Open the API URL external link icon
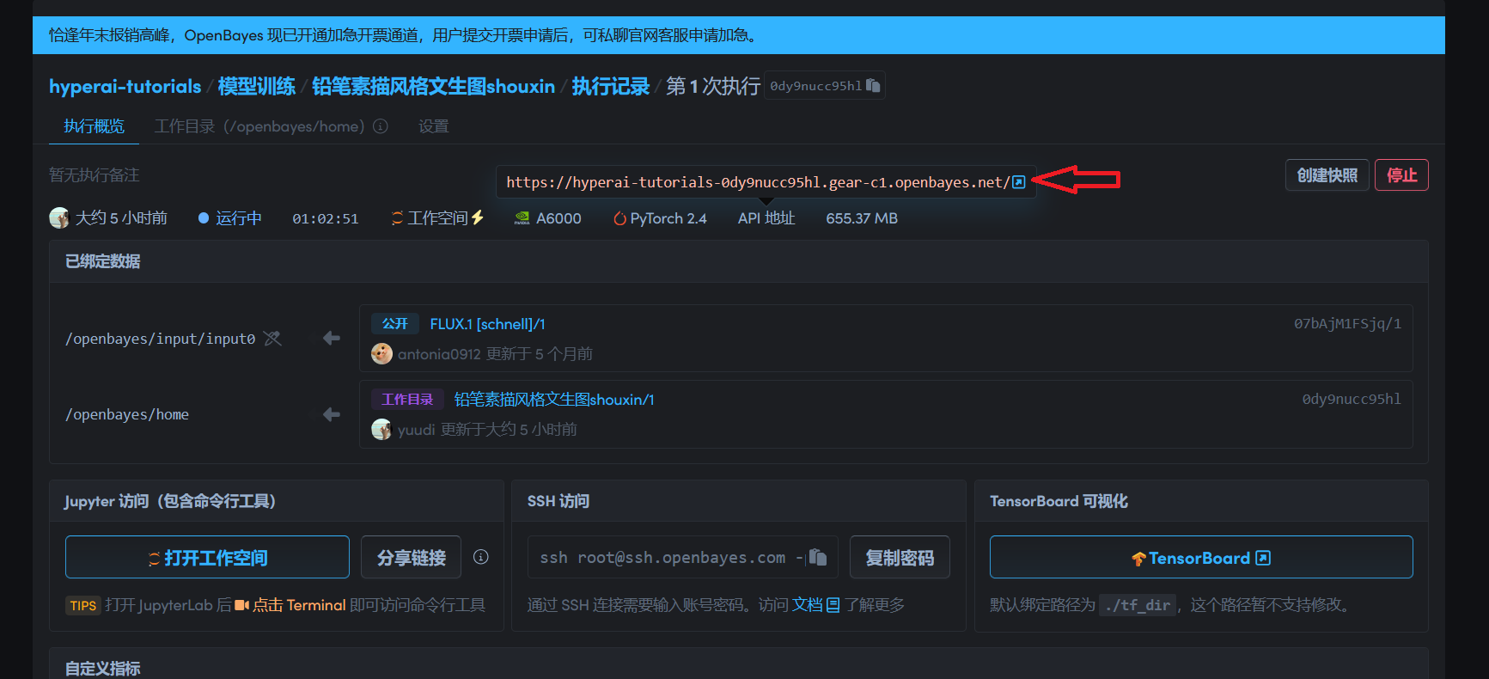The width and height of the screenshot is (1489, 679). (x=1018, y=182)
